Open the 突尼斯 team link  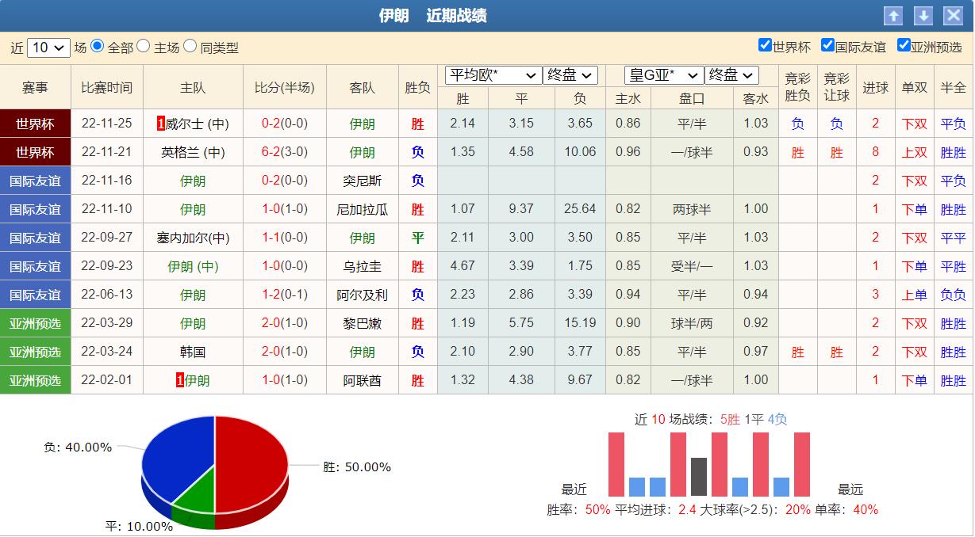click(x=362, y=180)
